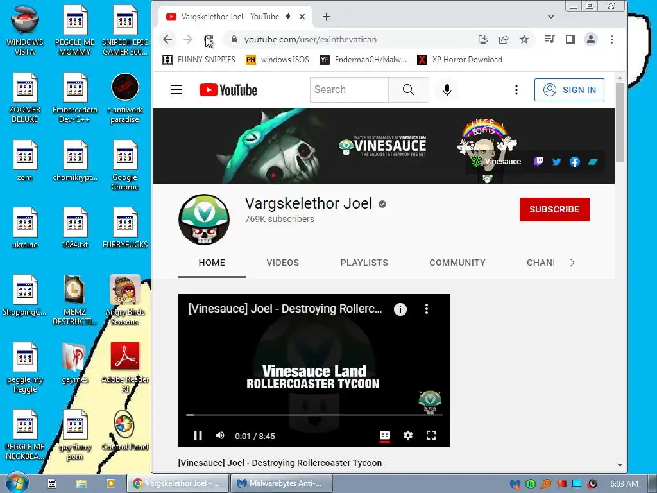Enter fullscreen on the video player
Screen dimensions: 657x493
[431, 436]
